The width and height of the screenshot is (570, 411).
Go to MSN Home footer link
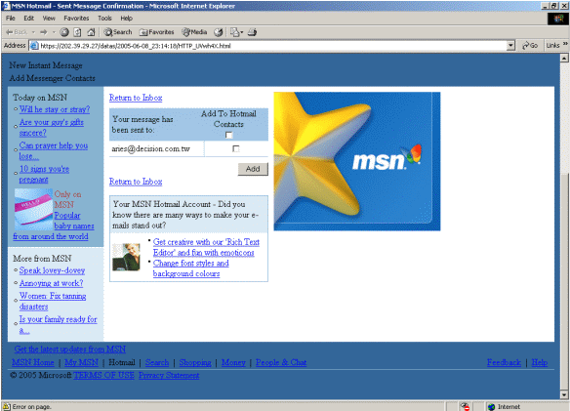point(33,362)
